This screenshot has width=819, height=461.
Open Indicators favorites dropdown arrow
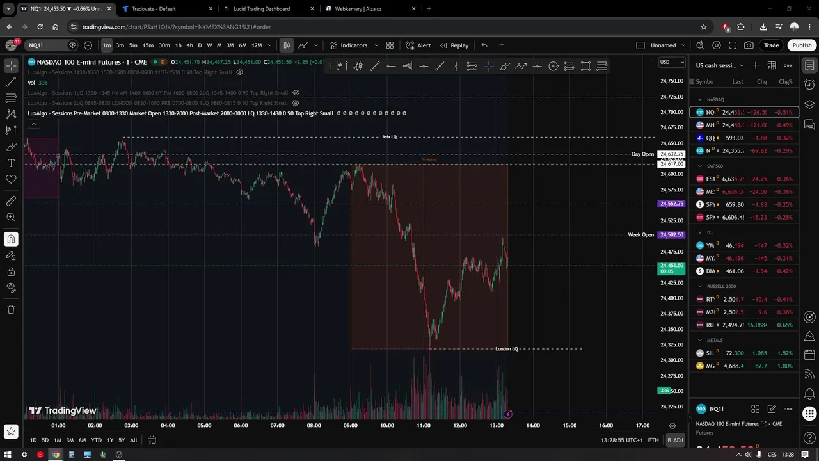pyautogui.click(x=376, y=45)
